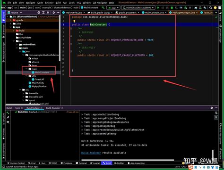Start debugging with the green bug icon

click(x=172, y=8)
